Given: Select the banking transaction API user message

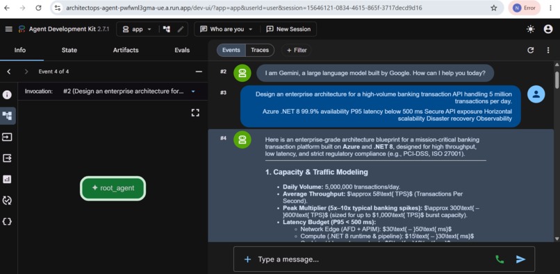Looking at the screenshot, I should click(x=380, y=106).
